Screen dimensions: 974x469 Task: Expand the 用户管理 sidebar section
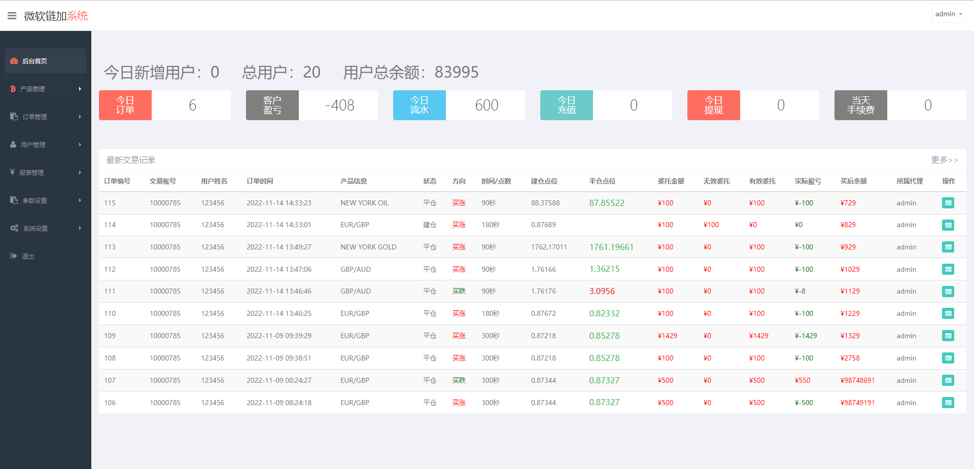point(46,145)
